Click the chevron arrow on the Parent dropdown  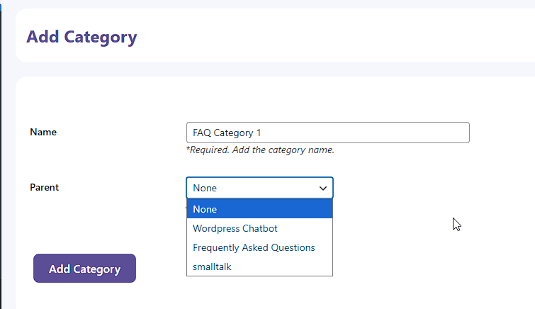[323, 188]
